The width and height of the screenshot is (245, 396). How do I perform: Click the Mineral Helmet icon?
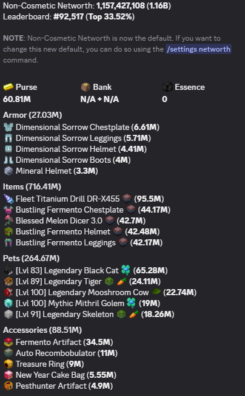[x=8, y=171]
